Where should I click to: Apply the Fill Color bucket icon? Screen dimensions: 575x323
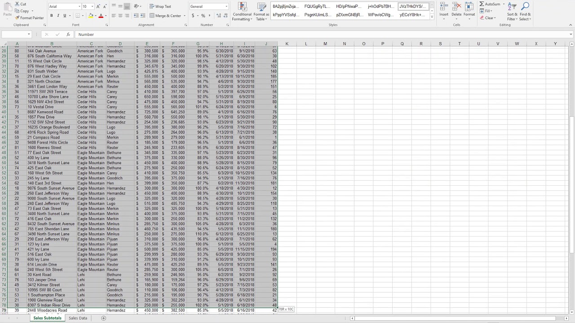pyautogui.click(x=91, y=16)
